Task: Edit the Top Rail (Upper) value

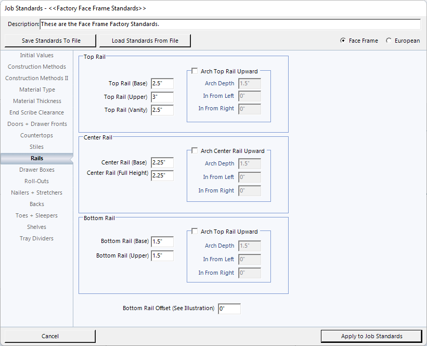Action: [162, 97]
